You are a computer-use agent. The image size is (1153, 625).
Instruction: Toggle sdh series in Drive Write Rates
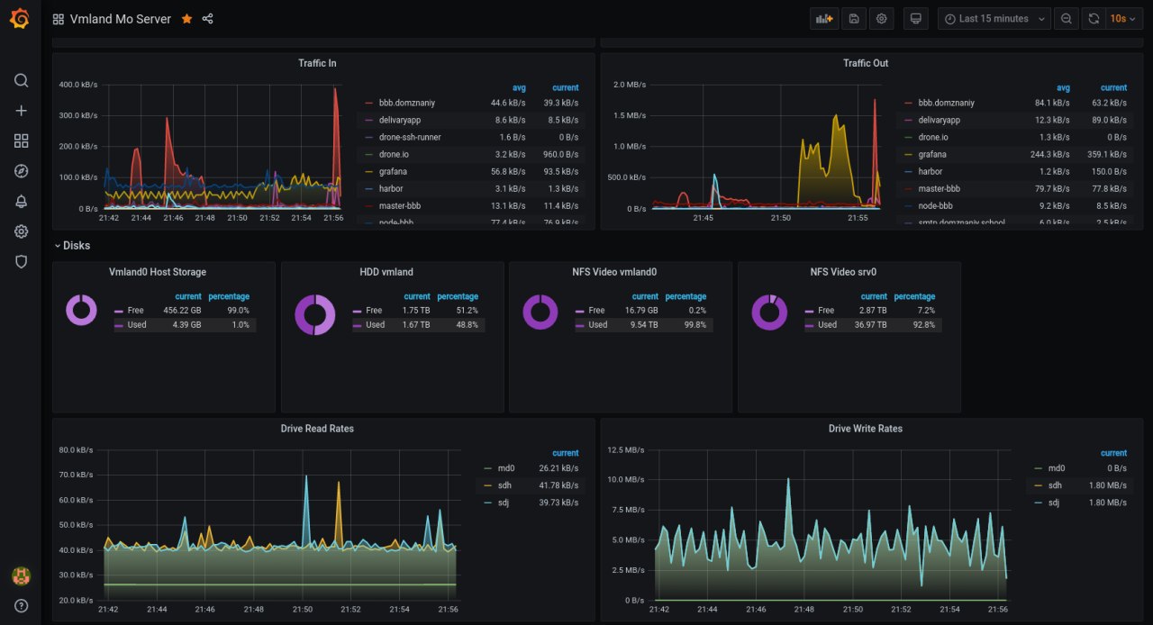pyautogui.click(x=1057, y=485)
